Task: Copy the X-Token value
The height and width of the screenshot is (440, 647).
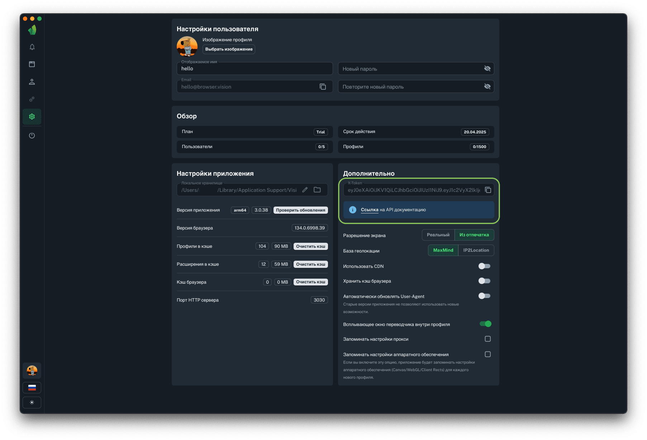Action: 488,190
